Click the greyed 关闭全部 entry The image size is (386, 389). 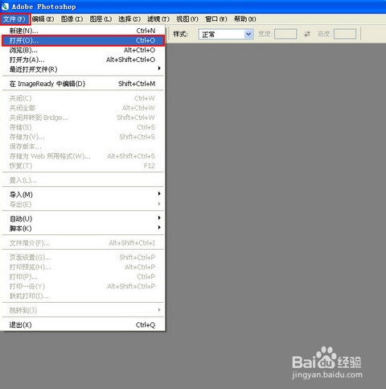[x=83, y=108]
